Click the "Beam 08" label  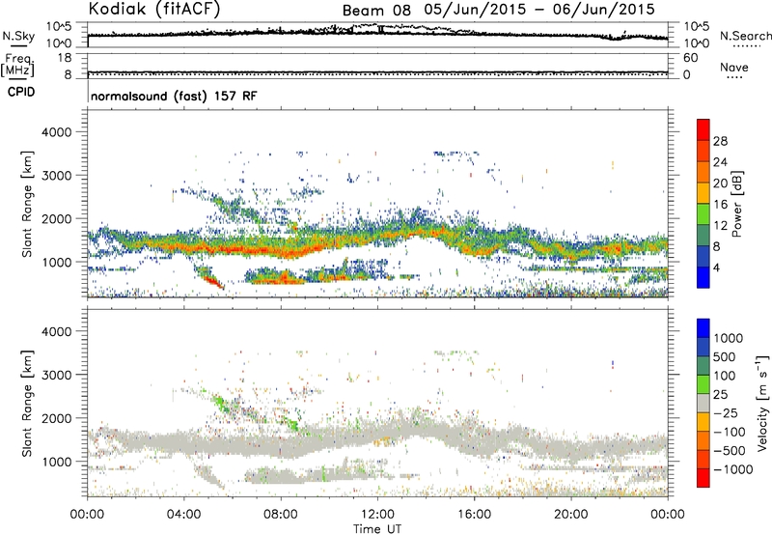pyautogui.click(x=376, y=11)
